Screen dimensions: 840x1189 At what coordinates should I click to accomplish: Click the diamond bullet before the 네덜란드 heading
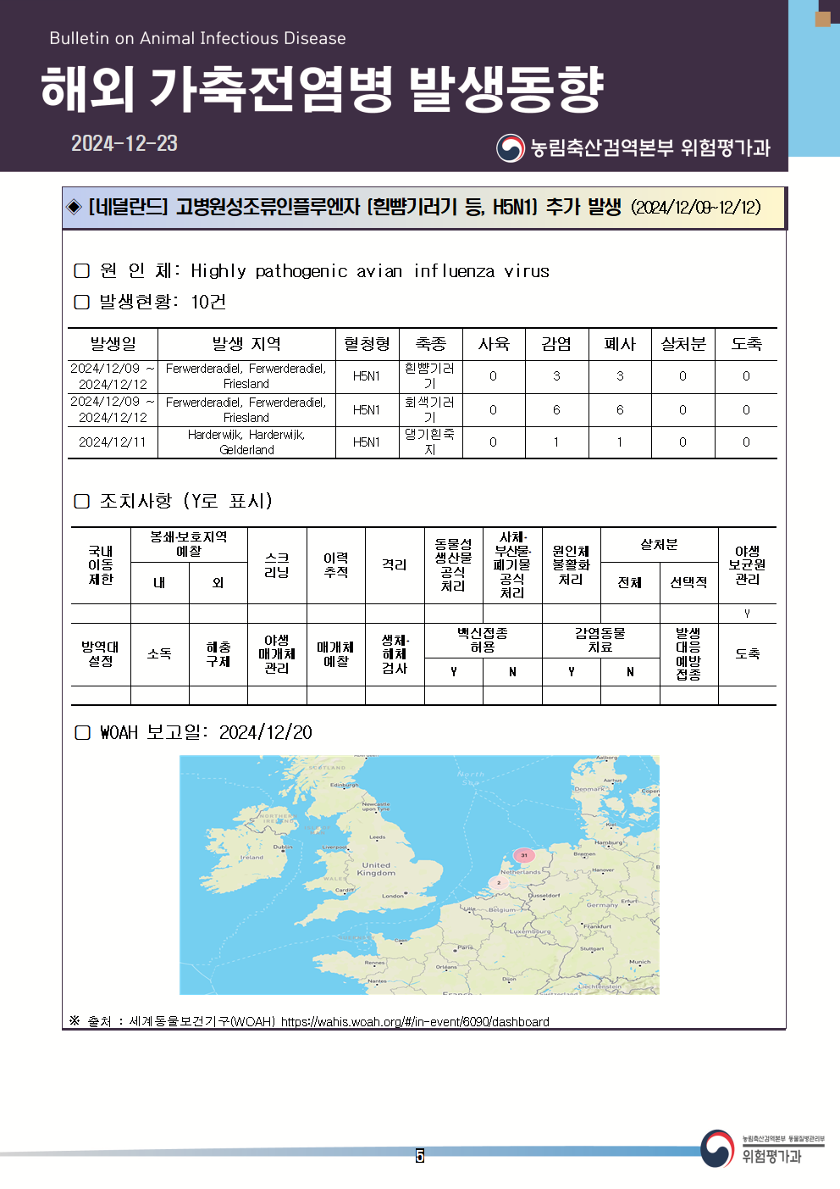tap(75, 207)
